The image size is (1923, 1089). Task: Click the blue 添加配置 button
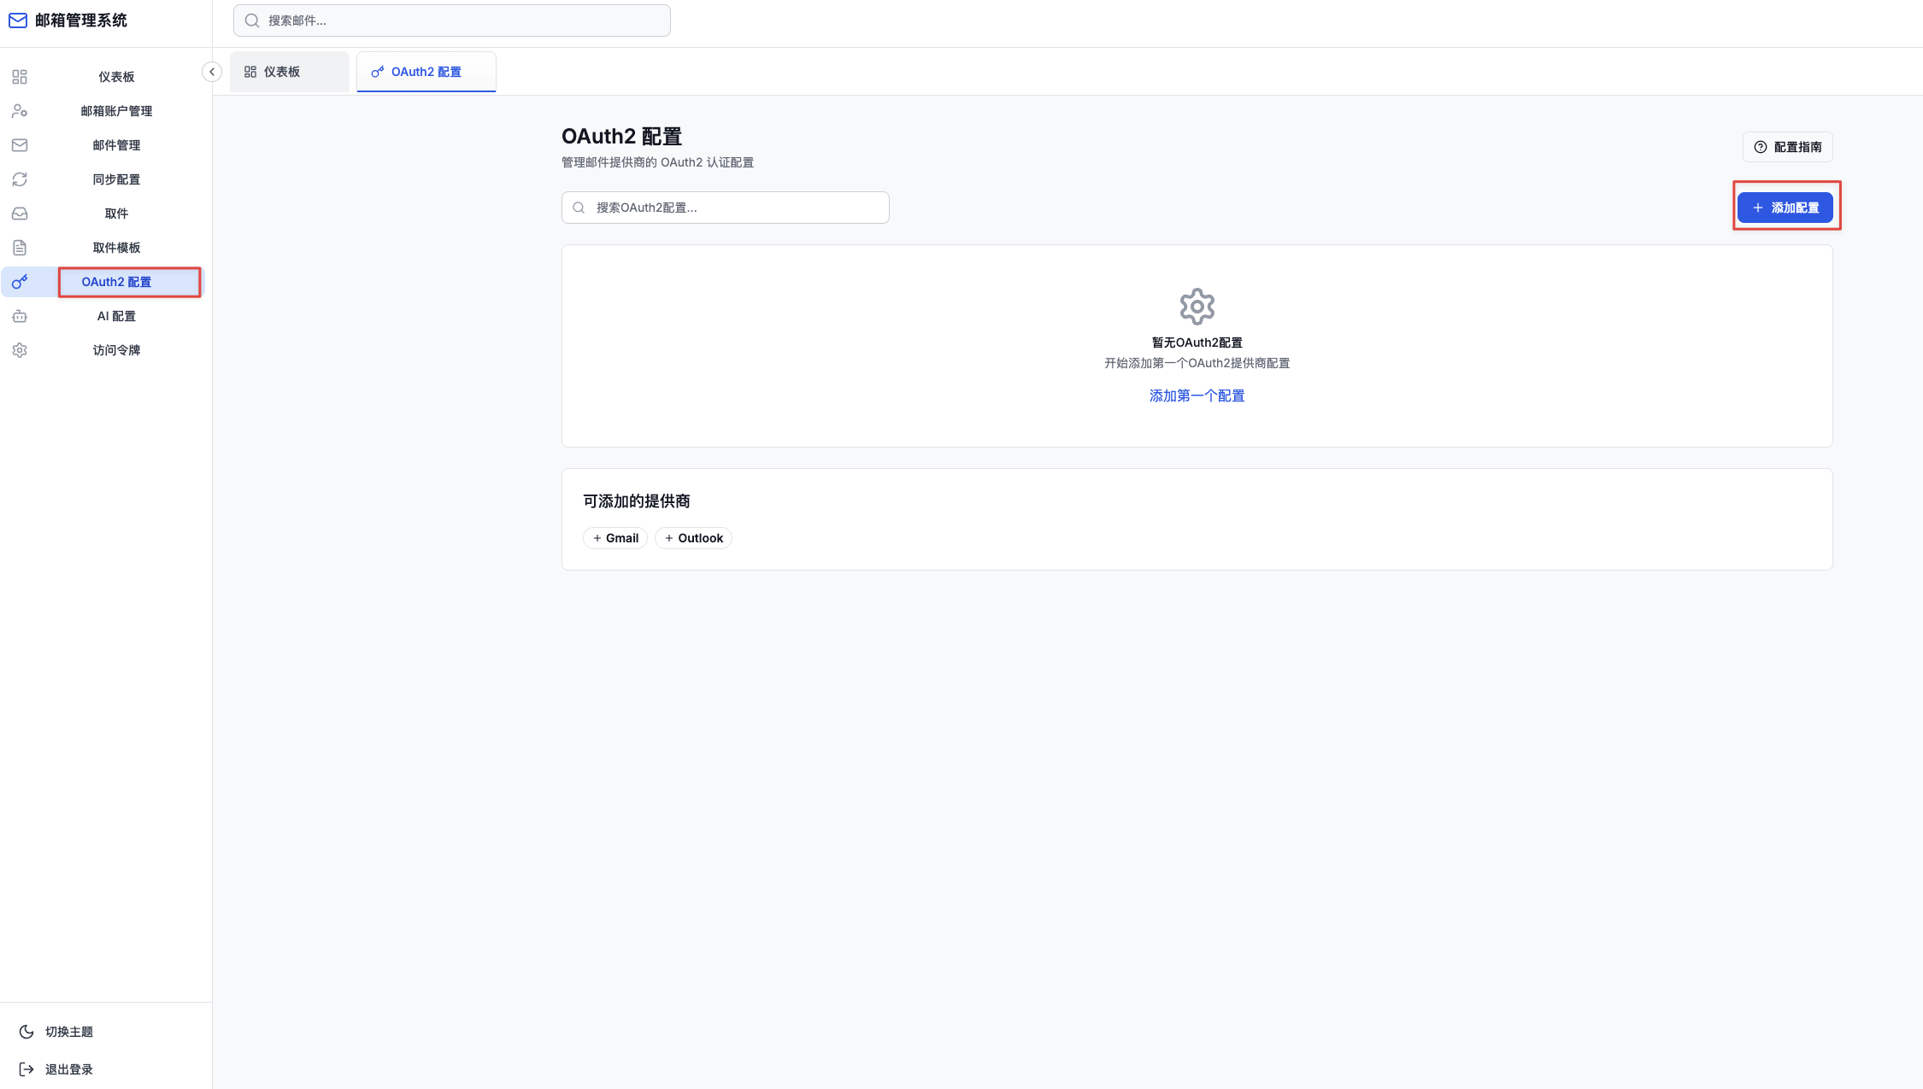point(1785,208)
